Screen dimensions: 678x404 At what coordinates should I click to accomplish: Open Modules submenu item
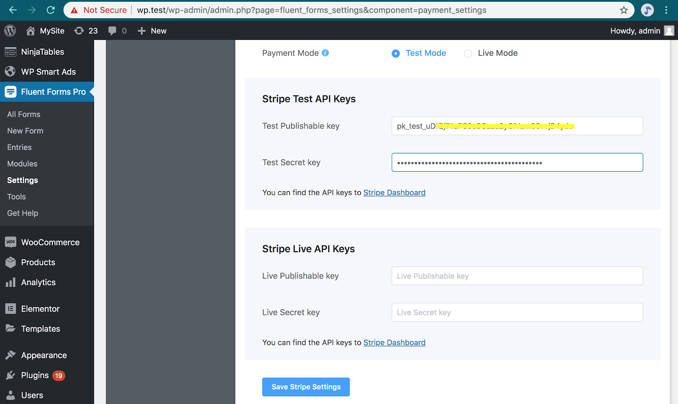click(22, 164)
